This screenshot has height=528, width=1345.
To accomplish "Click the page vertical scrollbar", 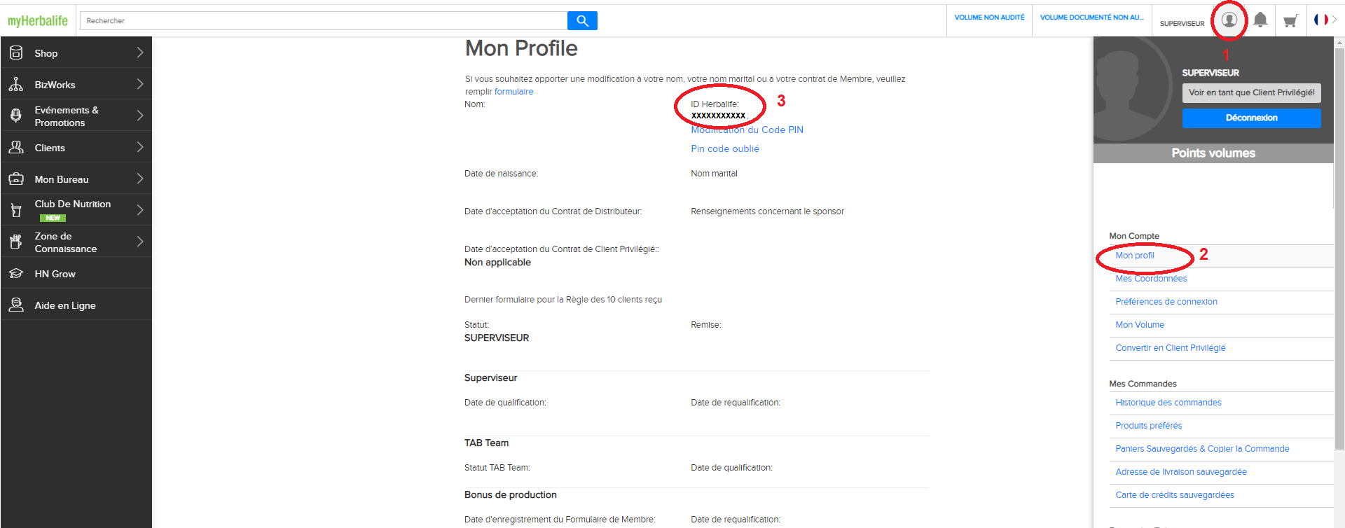I will tap(1339, 249).
